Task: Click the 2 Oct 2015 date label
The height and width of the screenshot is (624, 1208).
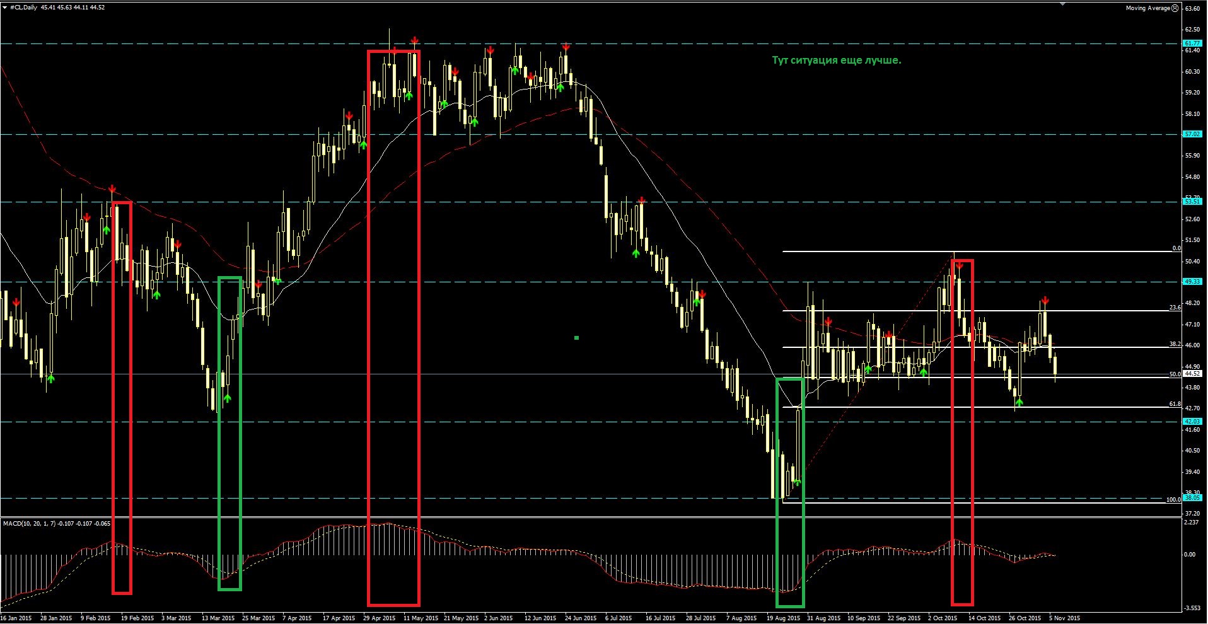Action: tap(943, 618)
